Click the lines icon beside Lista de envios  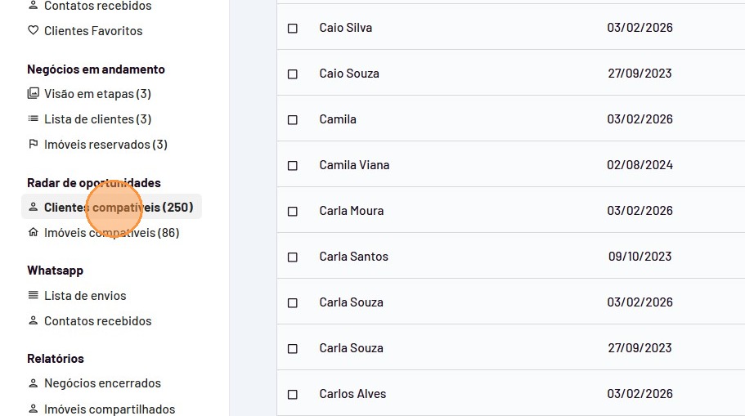[34, 296]
